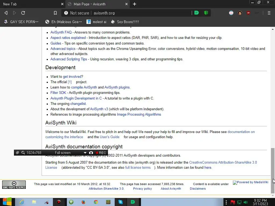This screenshot has height=206, width=275.
Task: Click the red flag tray icon
Action: tap(233, 203)
